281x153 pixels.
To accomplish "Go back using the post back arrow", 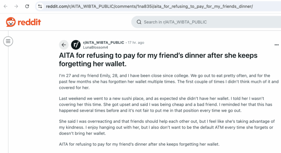I will 64,45.
